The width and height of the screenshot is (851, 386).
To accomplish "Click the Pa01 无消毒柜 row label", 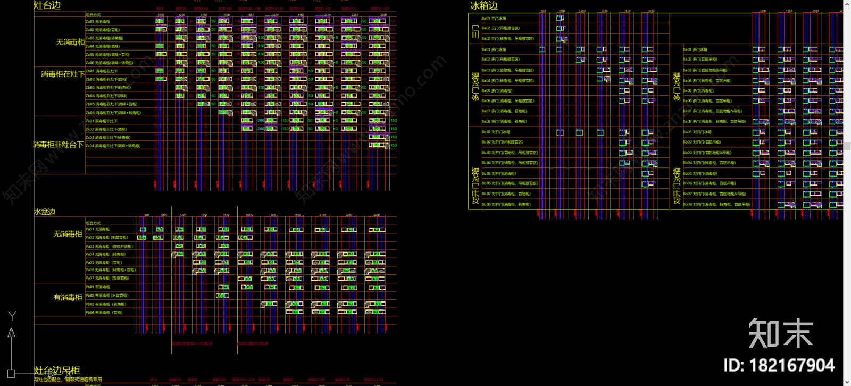I will [x=97, y=229].
